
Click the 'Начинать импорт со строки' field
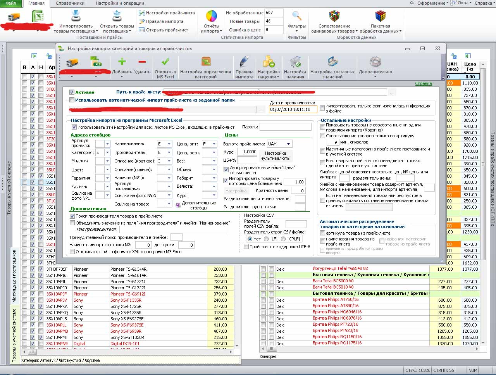click(x=143, y=245)
